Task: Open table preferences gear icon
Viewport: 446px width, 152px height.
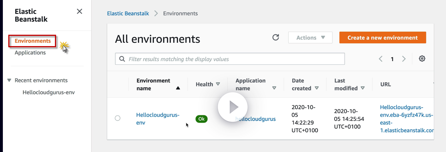Action: point(422,59)
